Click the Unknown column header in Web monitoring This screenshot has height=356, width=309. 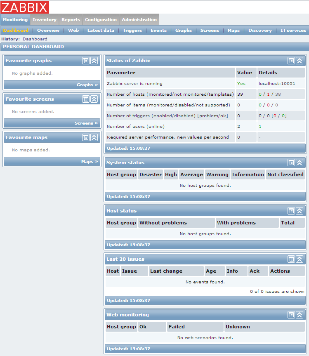coord(264,327)
